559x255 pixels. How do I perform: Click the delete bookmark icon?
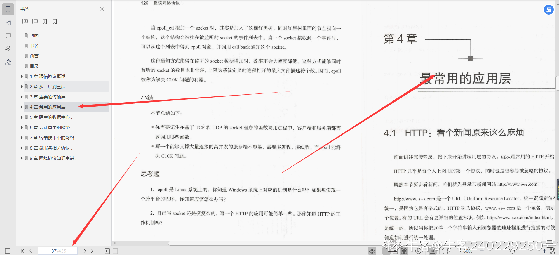pos(55,22)
